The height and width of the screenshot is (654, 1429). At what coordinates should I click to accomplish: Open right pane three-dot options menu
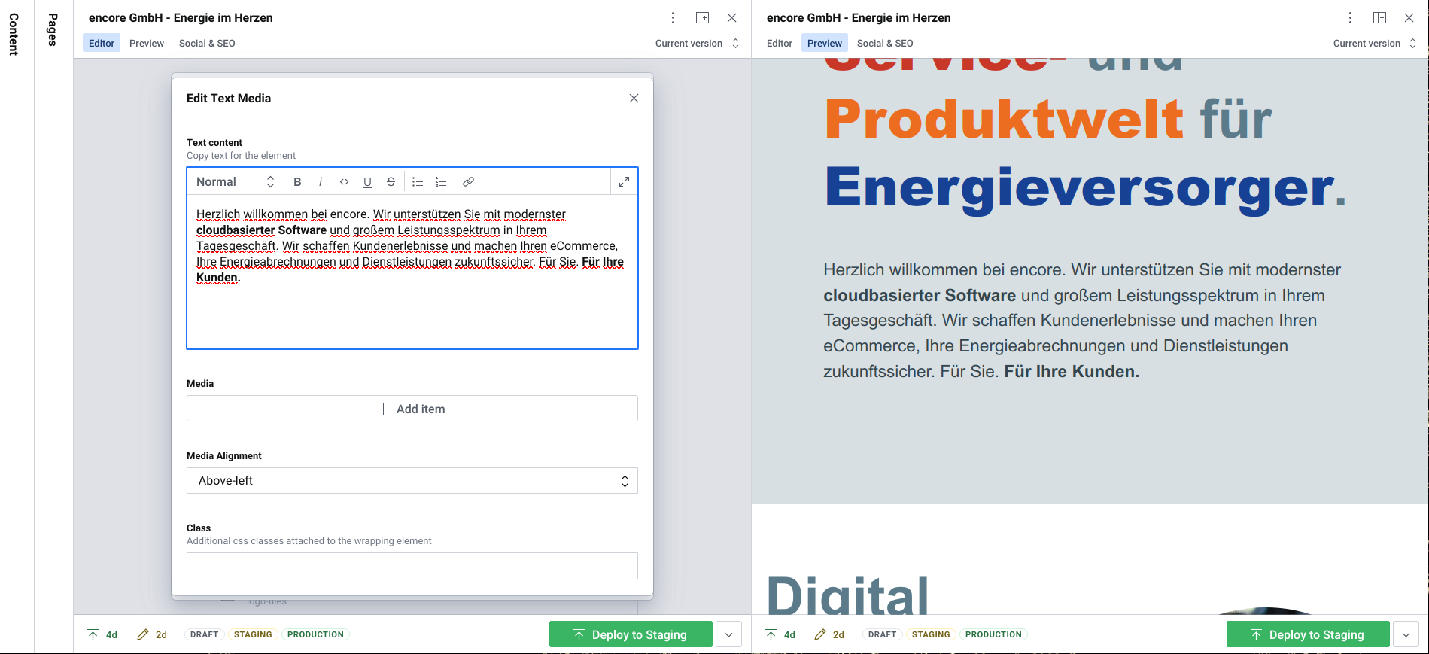(1350, 17)
